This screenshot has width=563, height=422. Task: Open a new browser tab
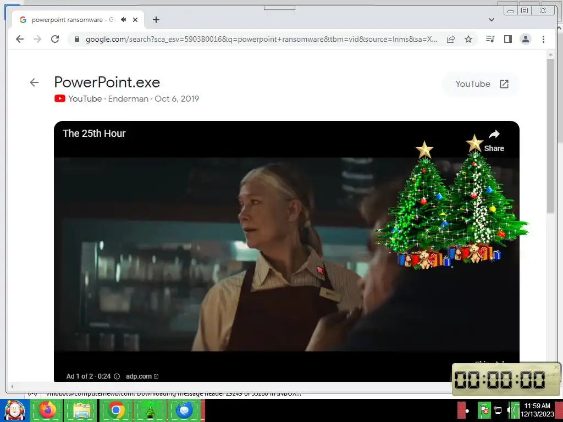(x=156, y=20)
